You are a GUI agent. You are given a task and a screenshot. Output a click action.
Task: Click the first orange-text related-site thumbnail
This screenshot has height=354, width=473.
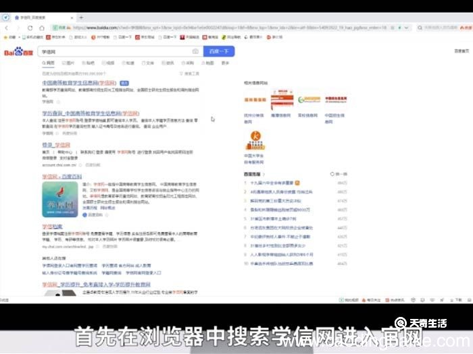255,100
